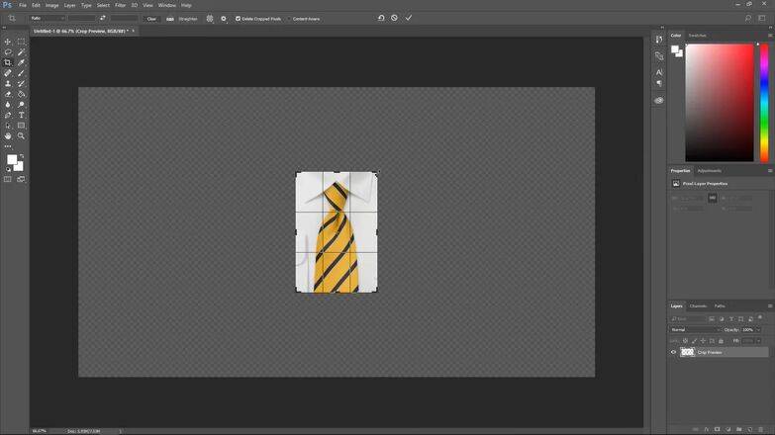Reset the crop box
775x435 pixels.
381,18
